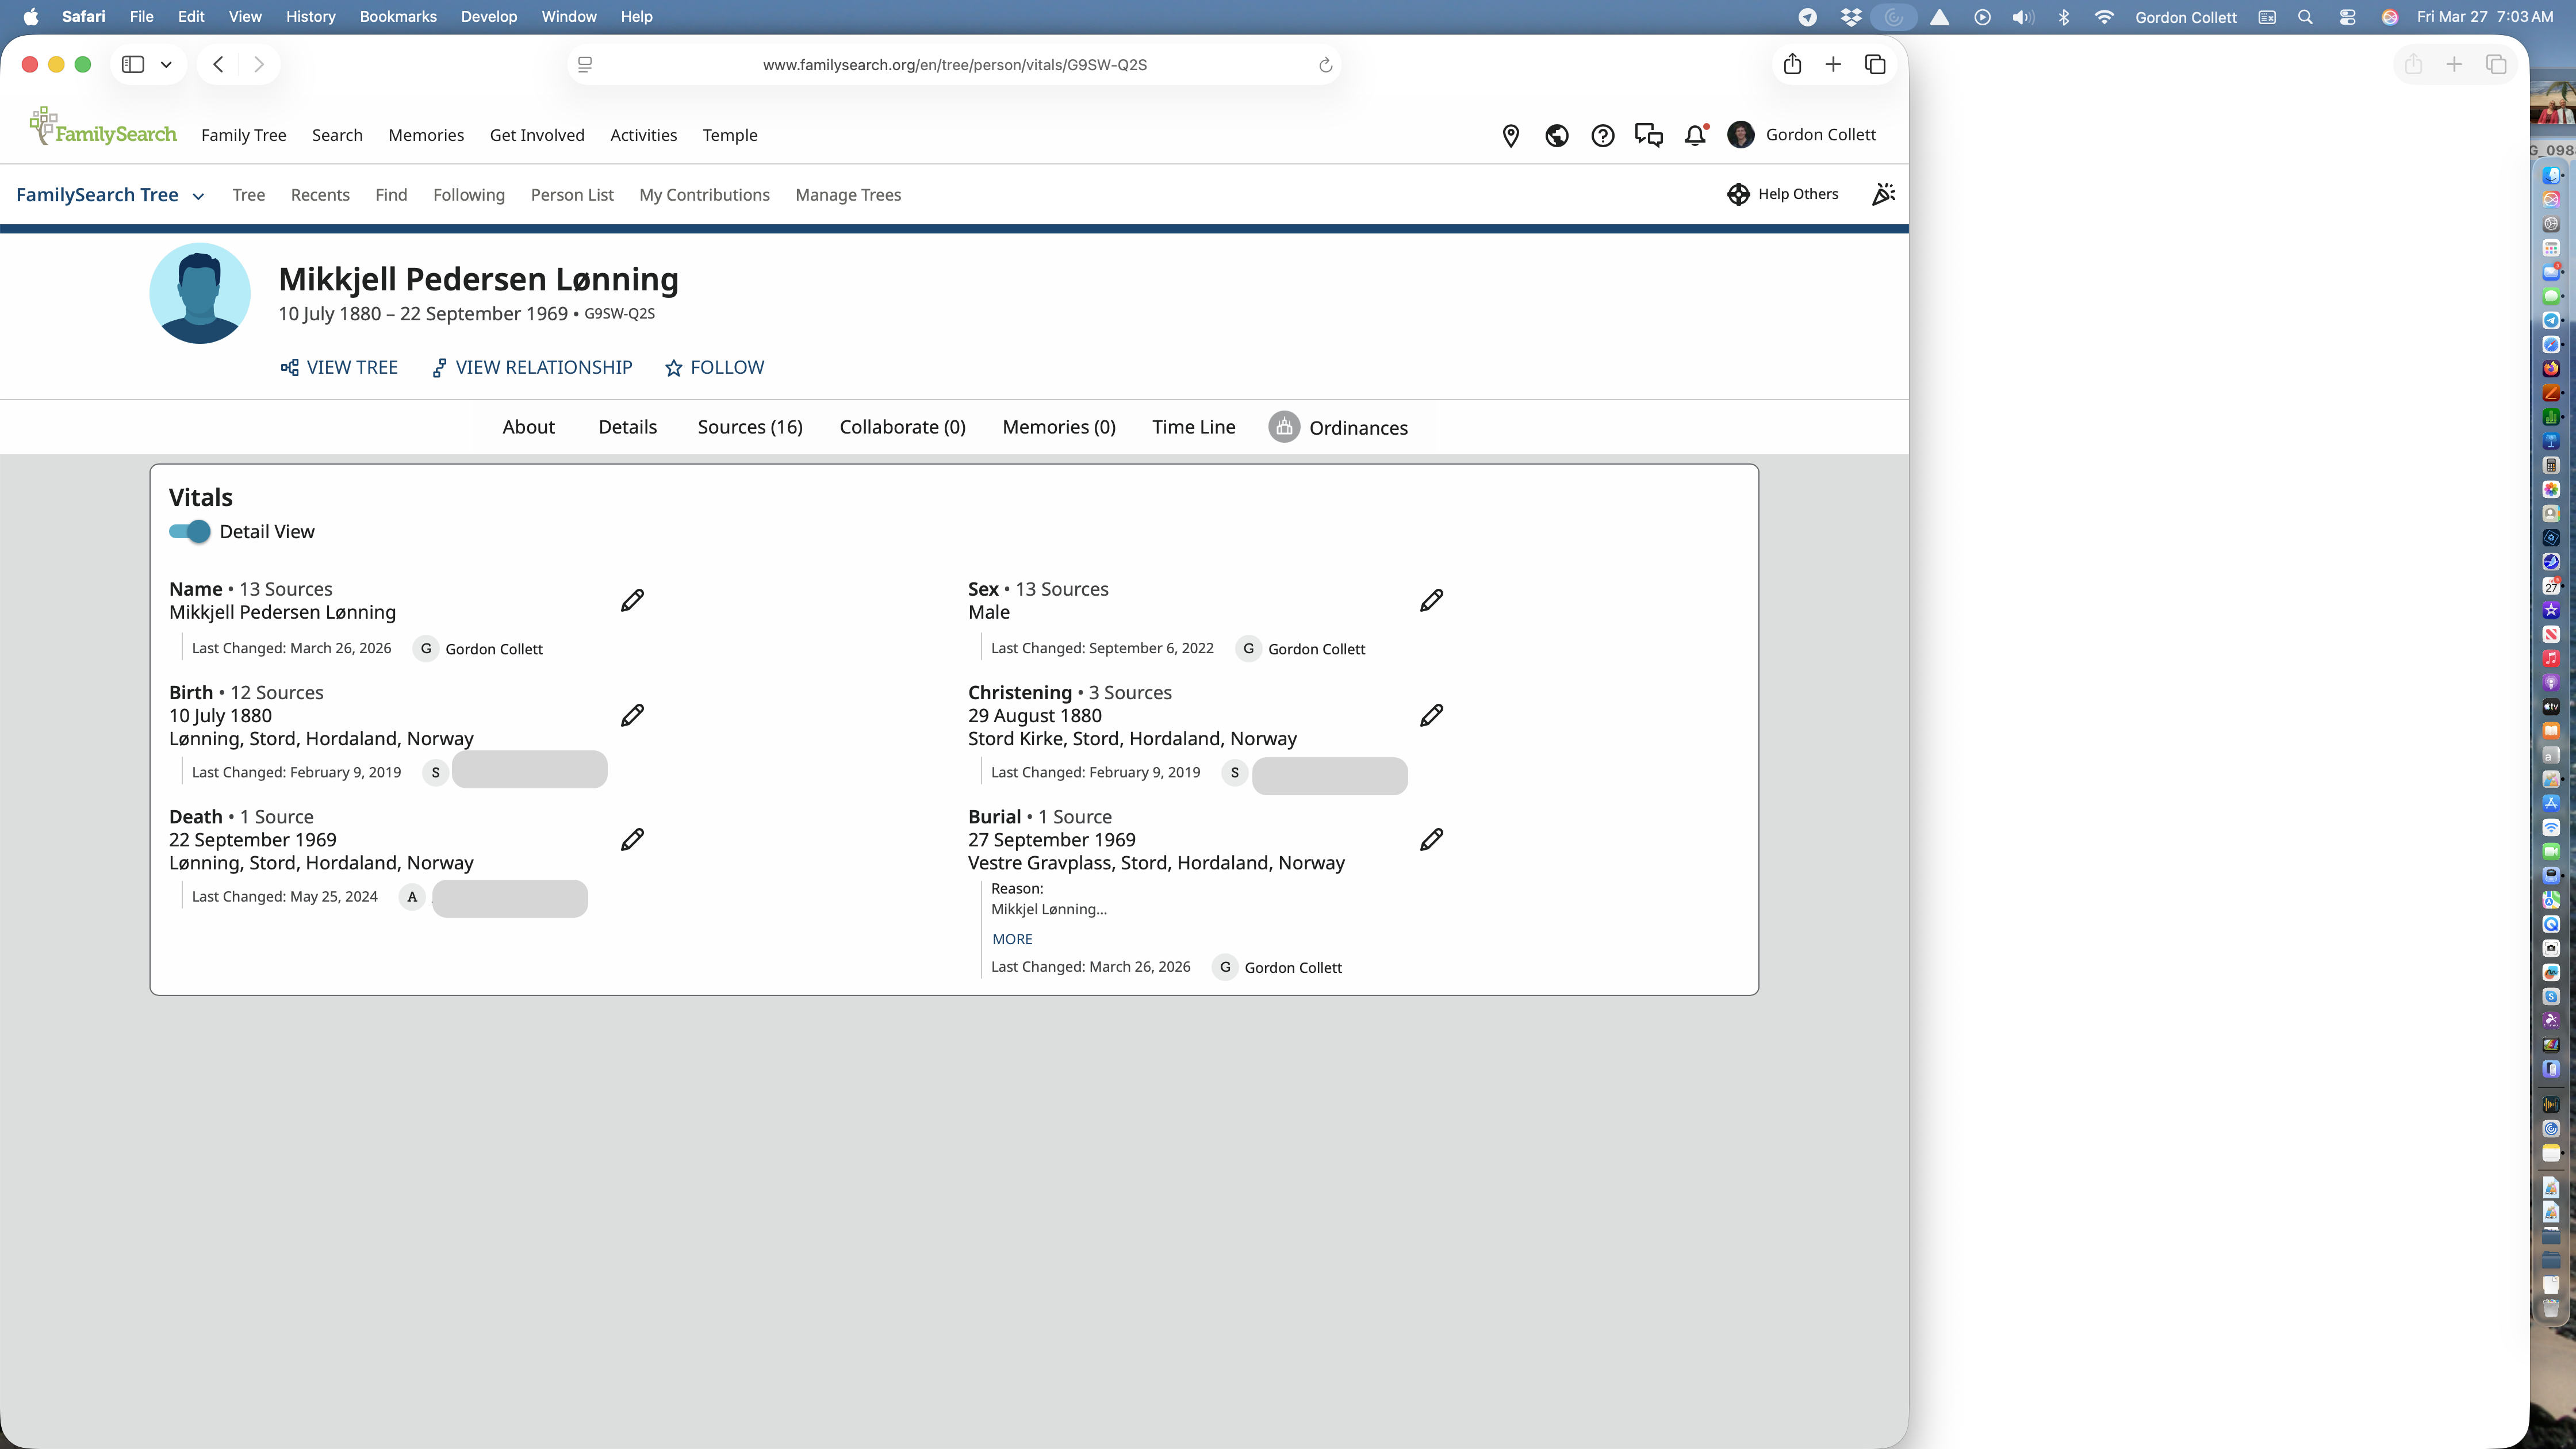The image size is (2576, 1449).
Task: Open the messages chat icon
Action: pos(1649,135)
